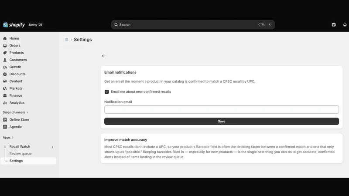Click the Notification email label
The height and width of the screenshot is (196, 349).
[118, 102]
